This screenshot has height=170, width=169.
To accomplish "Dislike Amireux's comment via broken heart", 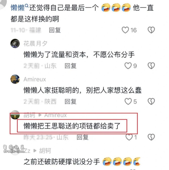I will click(151, 101).
